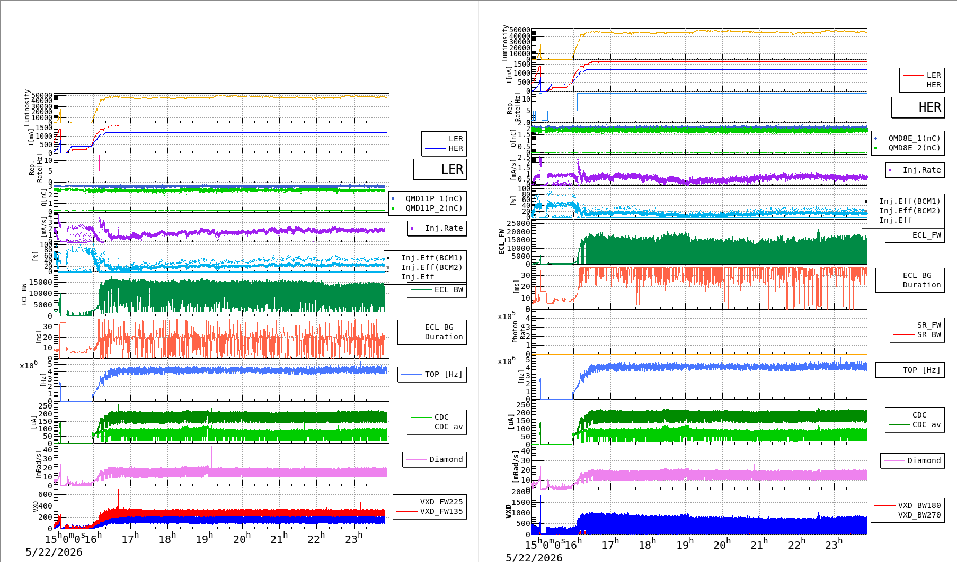This screenshot has height=562, width=957.
Task: Click the large 'LER' panel title legend
Action: pos(440,169)
